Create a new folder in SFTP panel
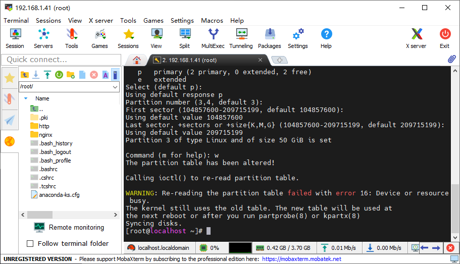Viewport: 460px width, 264px height. coord(70,75)
